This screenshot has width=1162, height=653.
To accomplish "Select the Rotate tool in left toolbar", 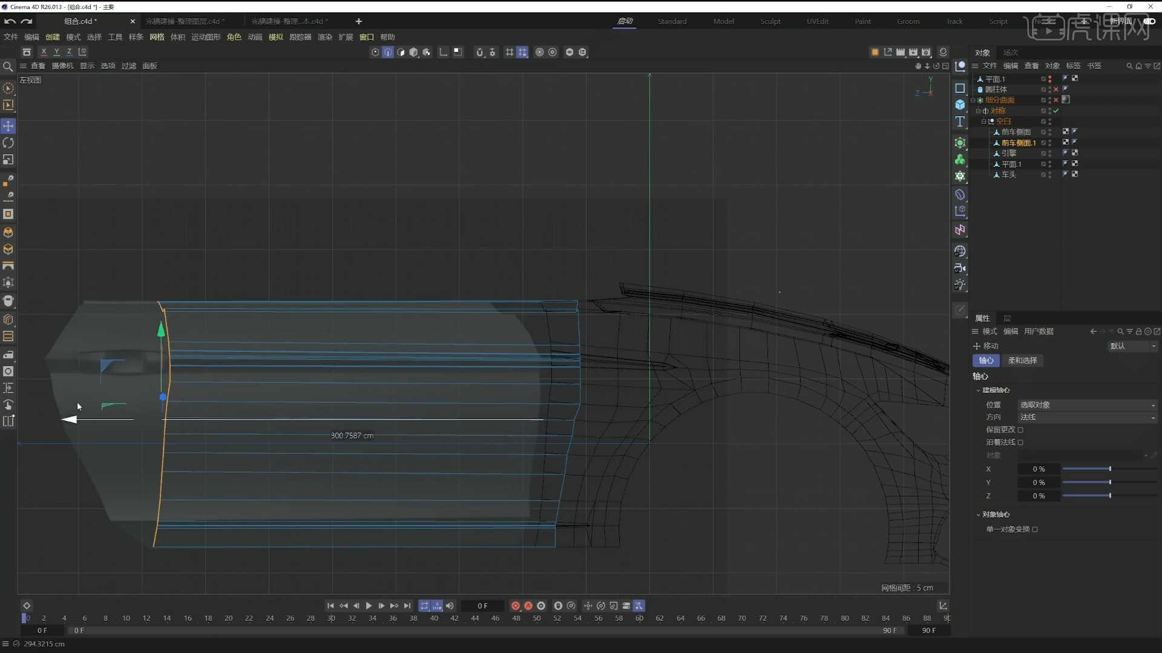I will point(8,143).
